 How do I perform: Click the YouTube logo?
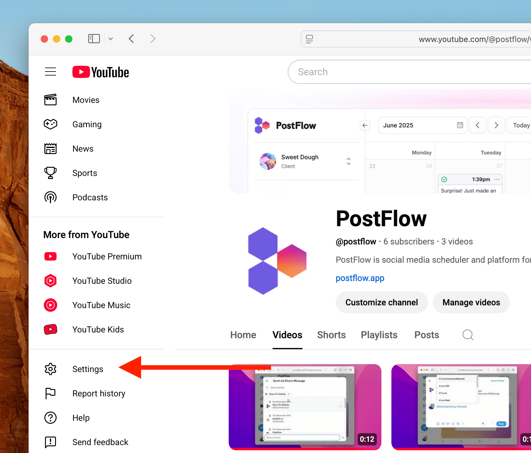tap(101, 72)
